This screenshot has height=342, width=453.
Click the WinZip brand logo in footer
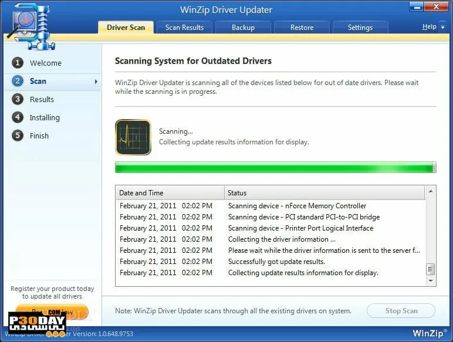tap(430, 333)
